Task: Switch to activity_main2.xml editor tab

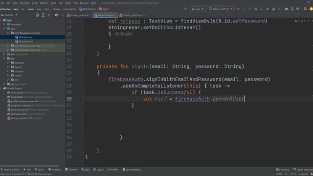Action: [x=132, y=15]
